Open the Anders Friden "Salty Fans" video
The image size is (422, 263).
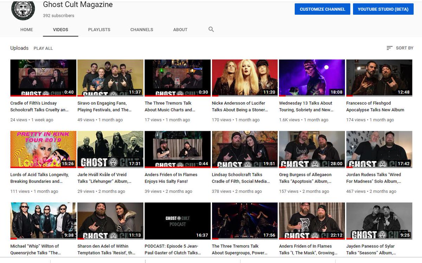177,149
